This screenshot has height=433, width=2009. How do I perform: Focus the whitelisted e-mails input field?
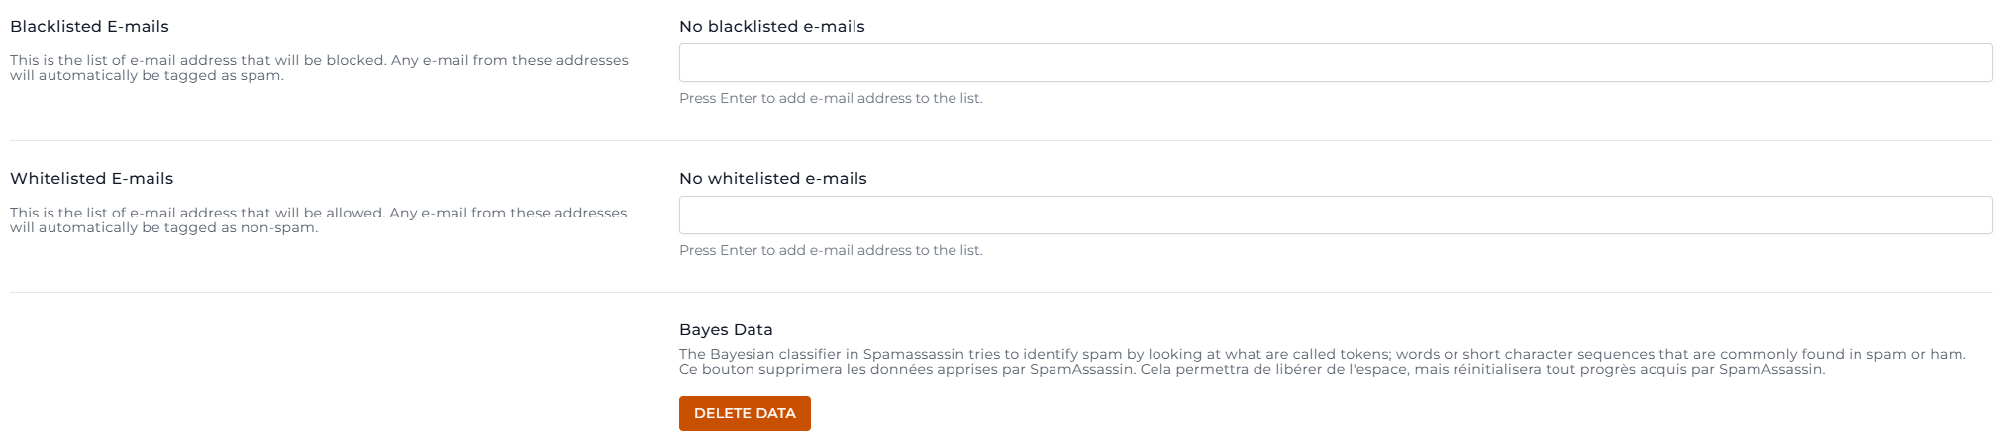[1335, 215]
